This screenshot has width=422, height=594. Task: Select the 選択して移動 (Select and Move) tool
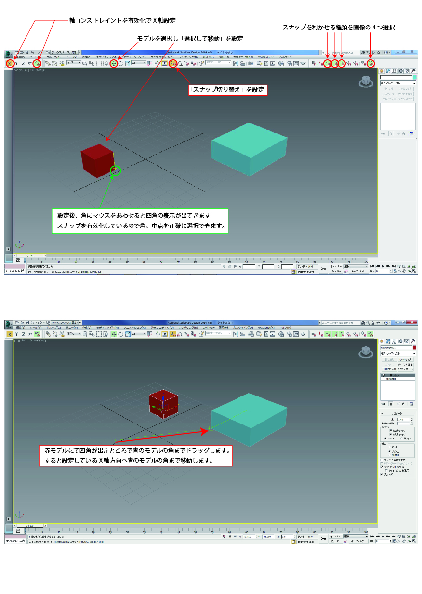point(113,63)
